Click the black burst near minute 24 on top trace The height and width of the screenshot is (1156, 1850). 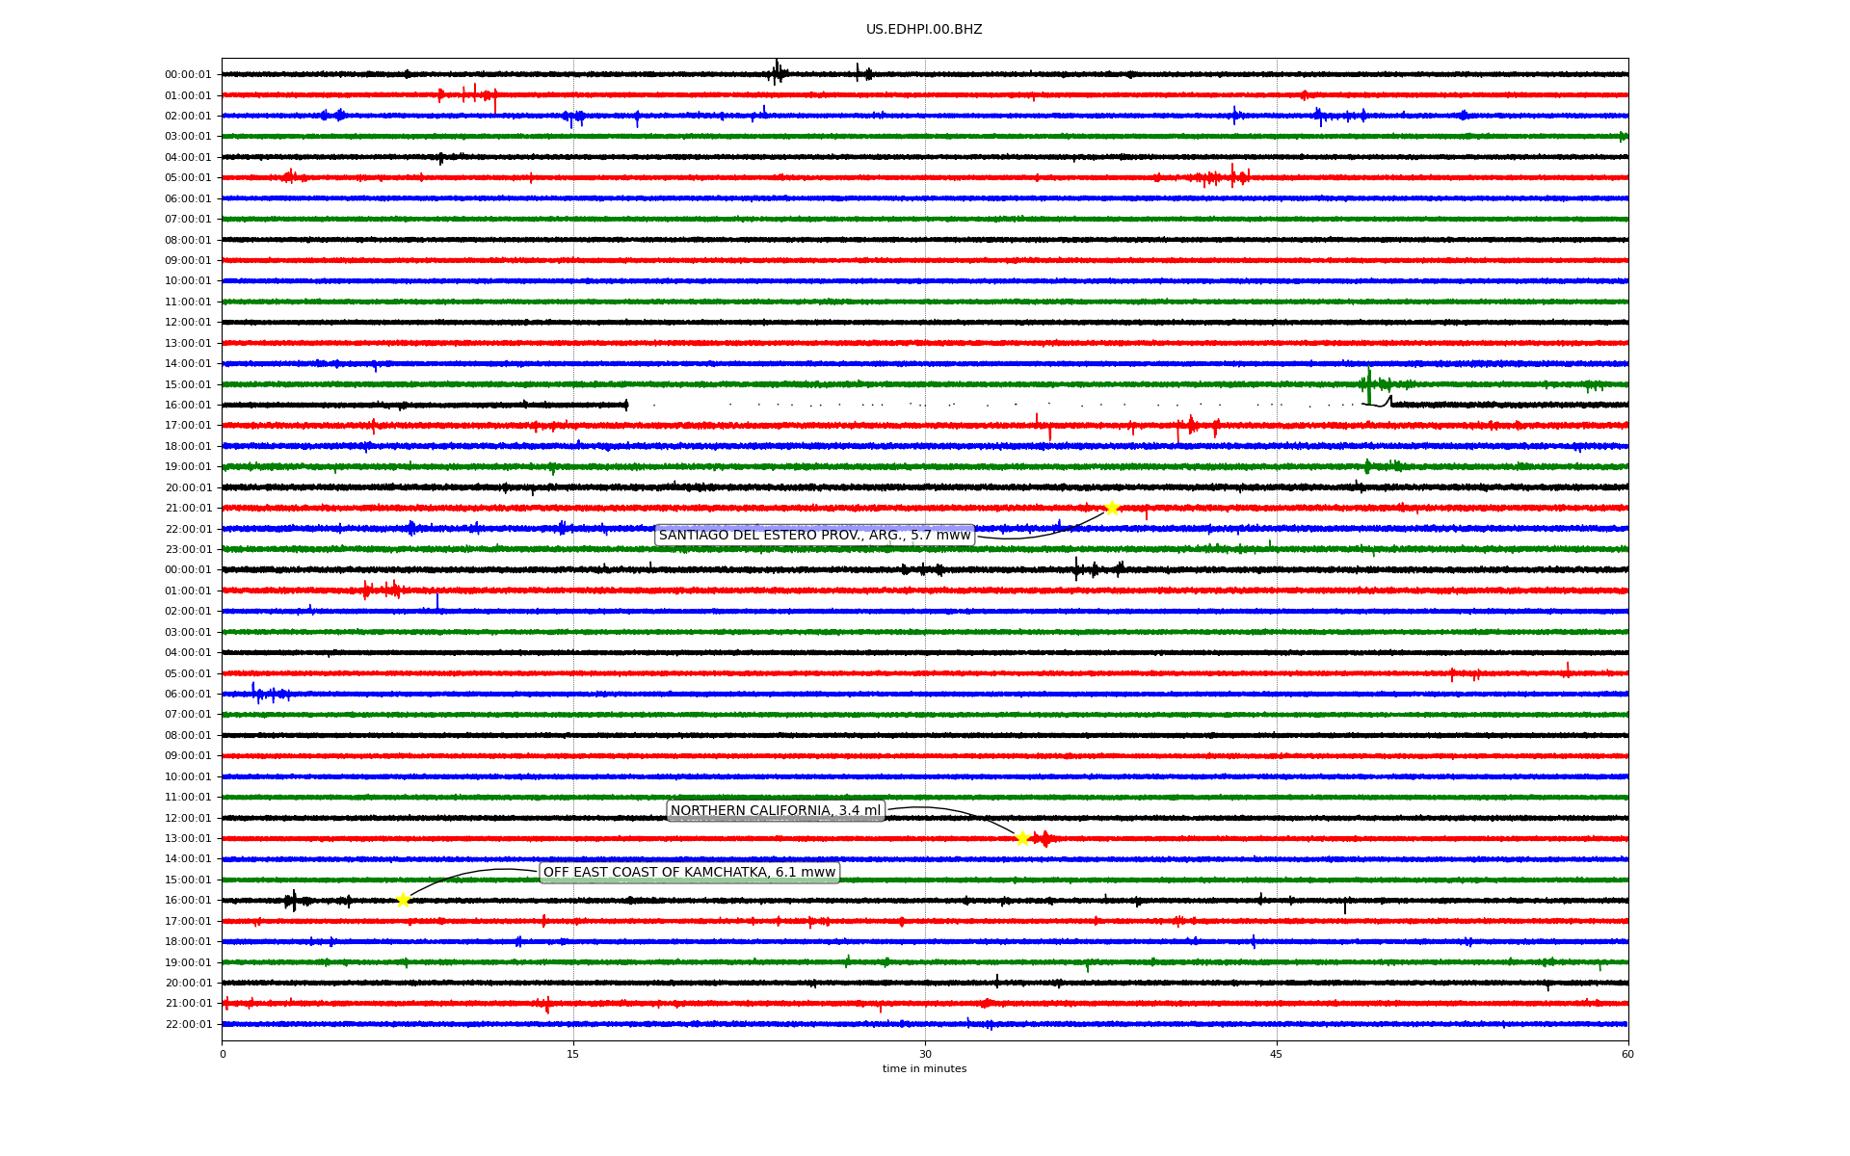(x=777, y=72)
